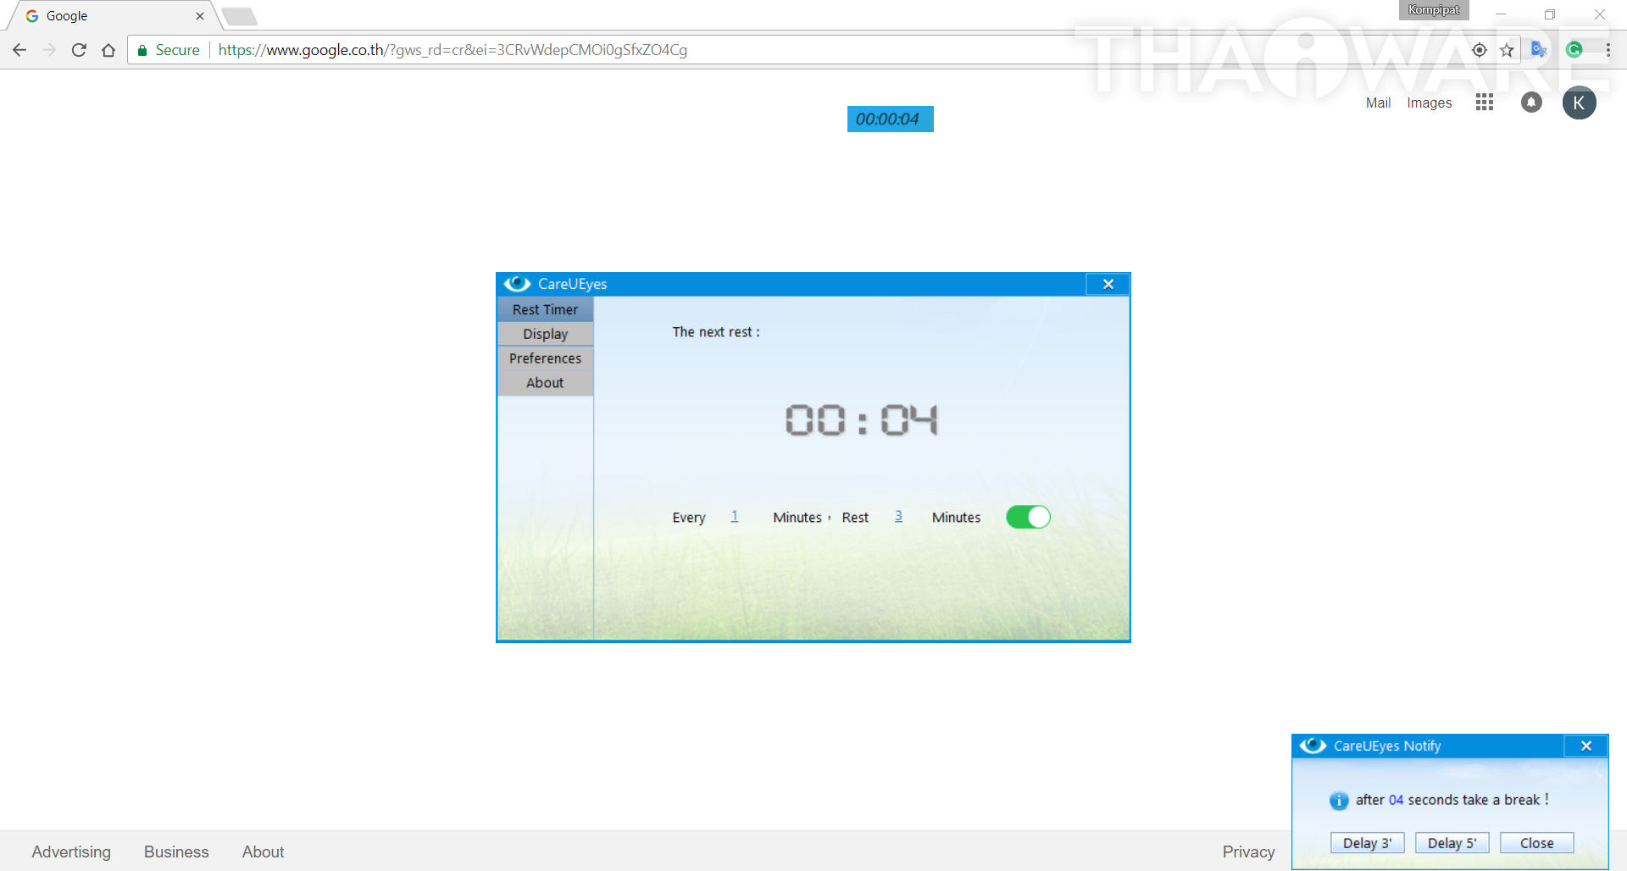Image resolution: width=1627 pixels, height=871 pixels.
Task: Turn off the rest timer toggle switch
Action: (x=1028, y=517)
